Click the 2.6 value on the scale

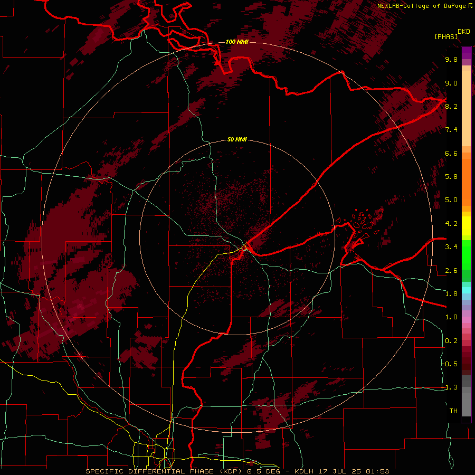pos(451,271)
